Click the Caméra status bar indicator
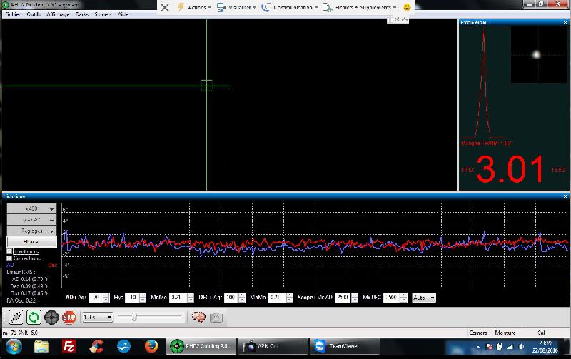Viewport: 571px width, 359px height. 477,333
